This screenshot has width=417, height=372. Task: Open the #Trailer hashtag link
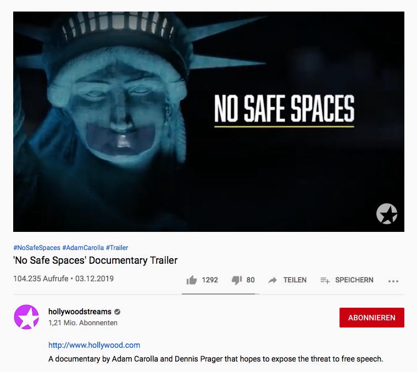(x=117, y=248)
